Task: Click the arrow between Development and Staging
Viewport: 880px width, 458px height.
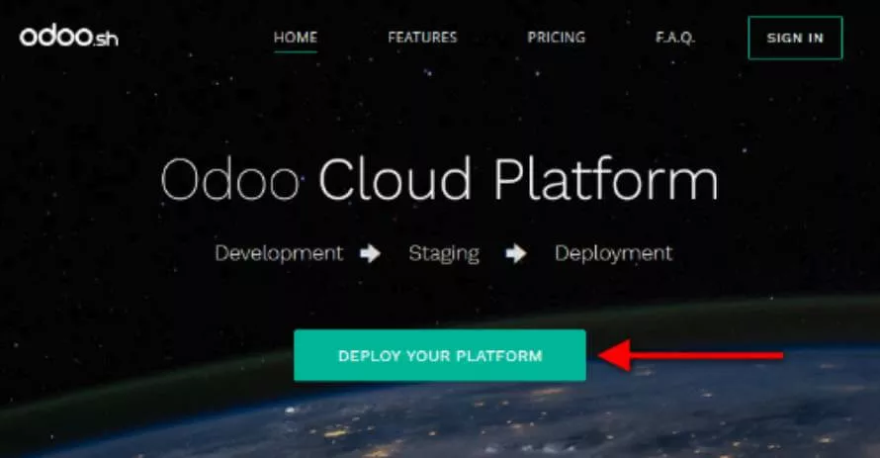Action: pyautogui.click(x=371, y=253)
